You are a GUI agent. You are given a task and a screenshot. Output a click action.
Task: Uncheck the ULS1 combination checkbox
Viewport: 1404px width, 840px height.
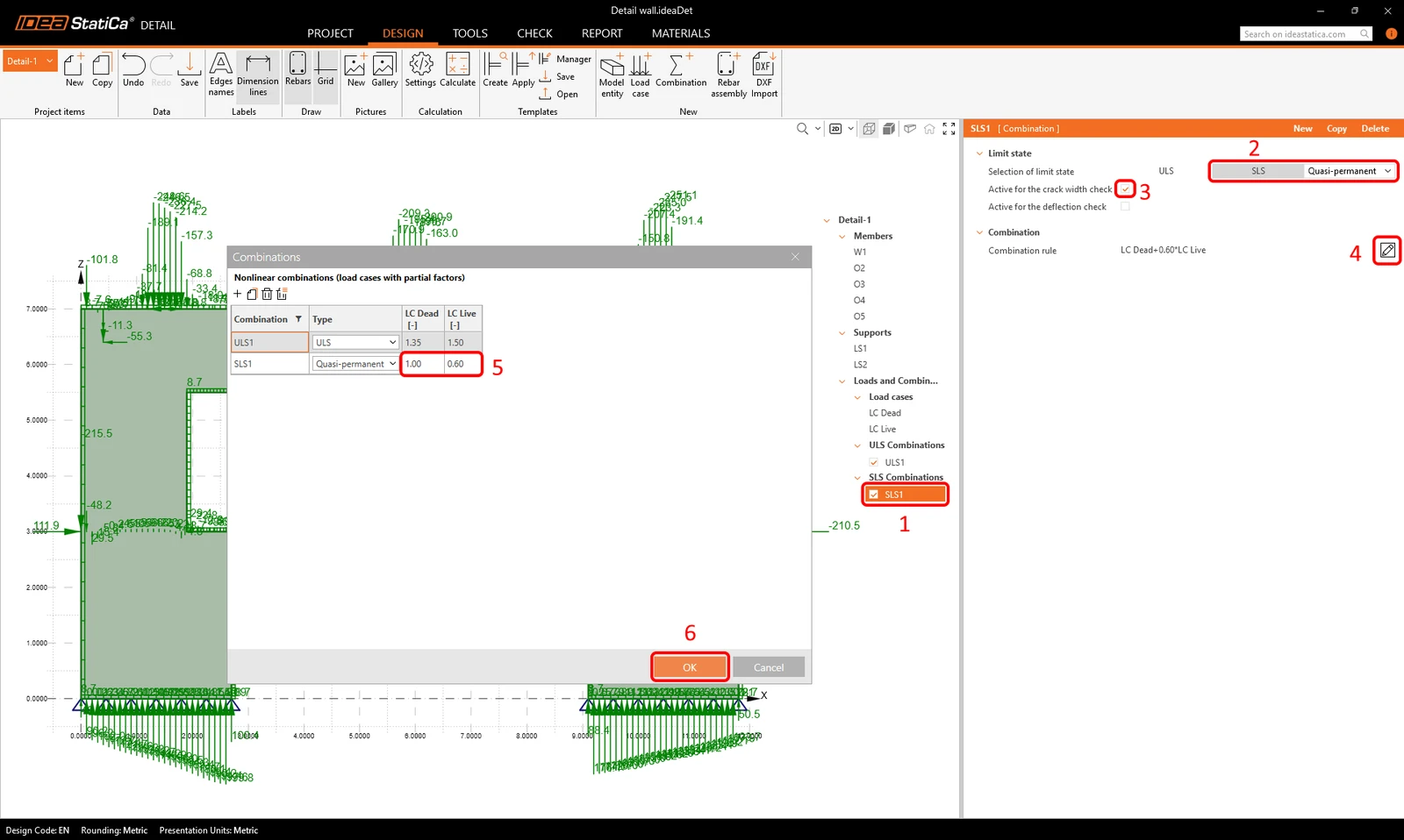(x=874, y=462)
